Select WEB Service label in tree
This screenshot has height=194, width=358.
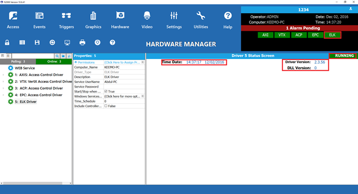(24, 68)
